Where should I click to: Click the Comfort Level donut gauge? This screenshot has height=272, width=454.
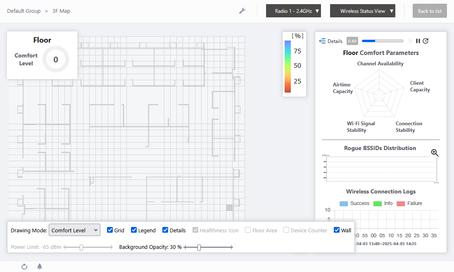coord(56,60)
